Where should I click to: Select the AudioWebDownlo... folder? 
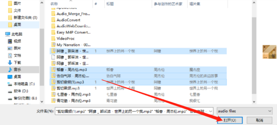click(x=71, y=26)
